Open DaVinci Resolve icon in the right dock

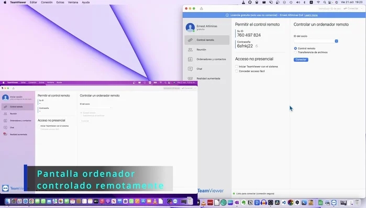click(277, 202)
